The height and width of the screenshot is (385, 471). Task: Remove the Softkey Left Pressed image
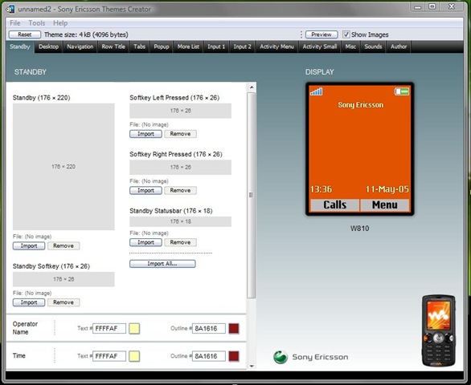coord(180,134)
